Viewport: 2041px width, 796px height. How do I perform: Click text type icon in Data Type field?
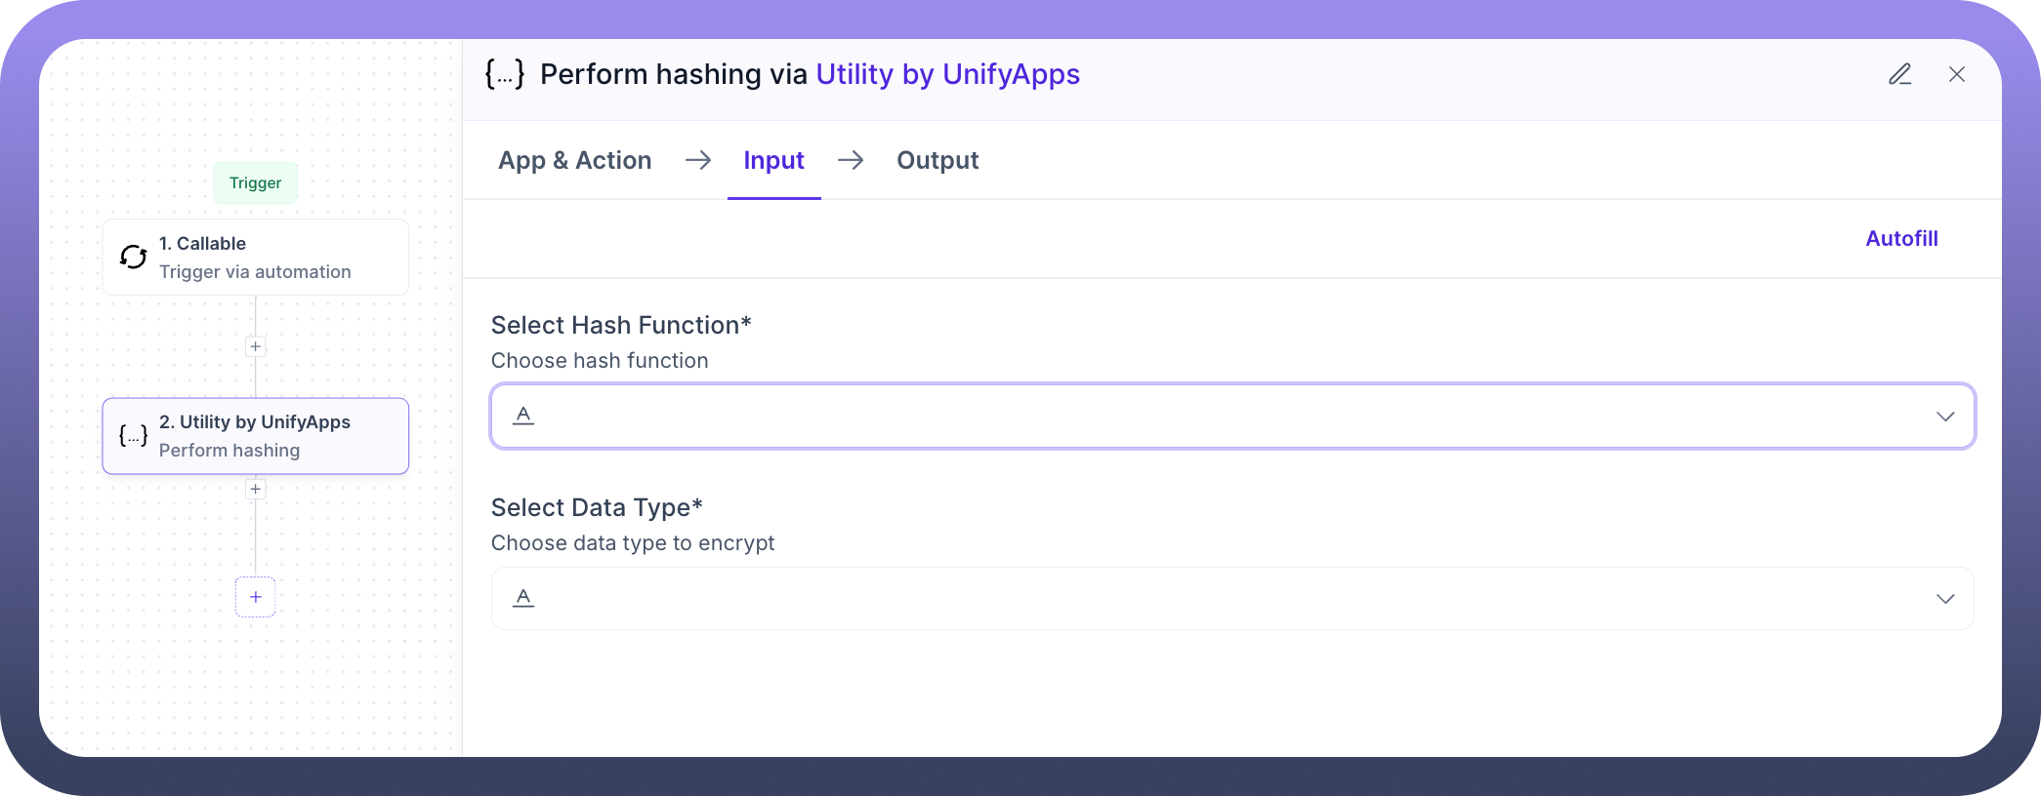coord(523,598)
